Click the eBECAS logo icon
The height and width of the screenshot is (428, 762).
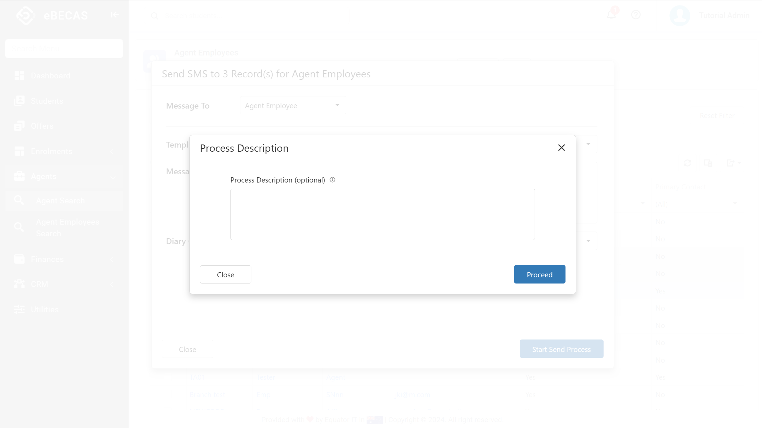tap(26, 15)
